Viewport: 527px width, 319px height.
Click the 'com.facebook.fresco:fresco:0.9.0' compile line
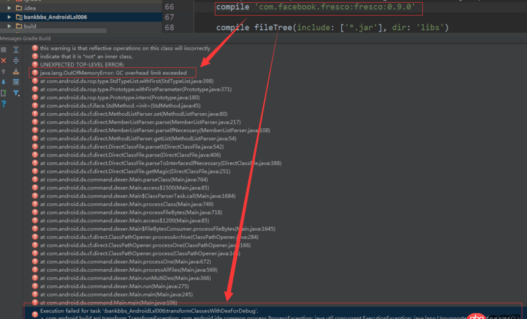[x=316, y=7]
